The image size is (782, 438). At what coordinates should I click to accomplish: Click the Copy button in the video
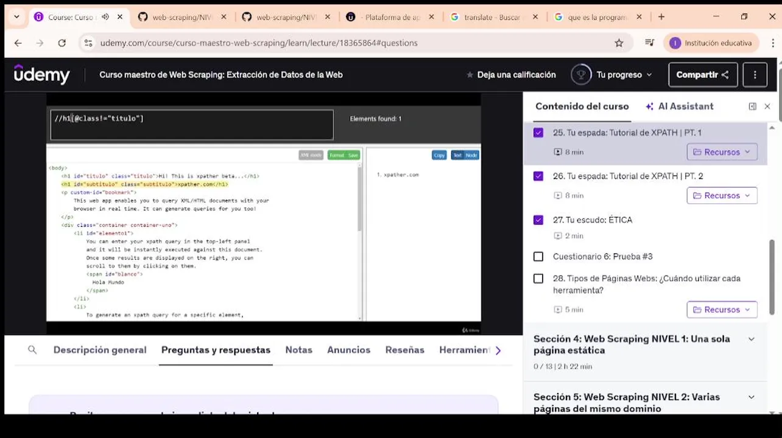pyautogui.click(x=439, y=155)
